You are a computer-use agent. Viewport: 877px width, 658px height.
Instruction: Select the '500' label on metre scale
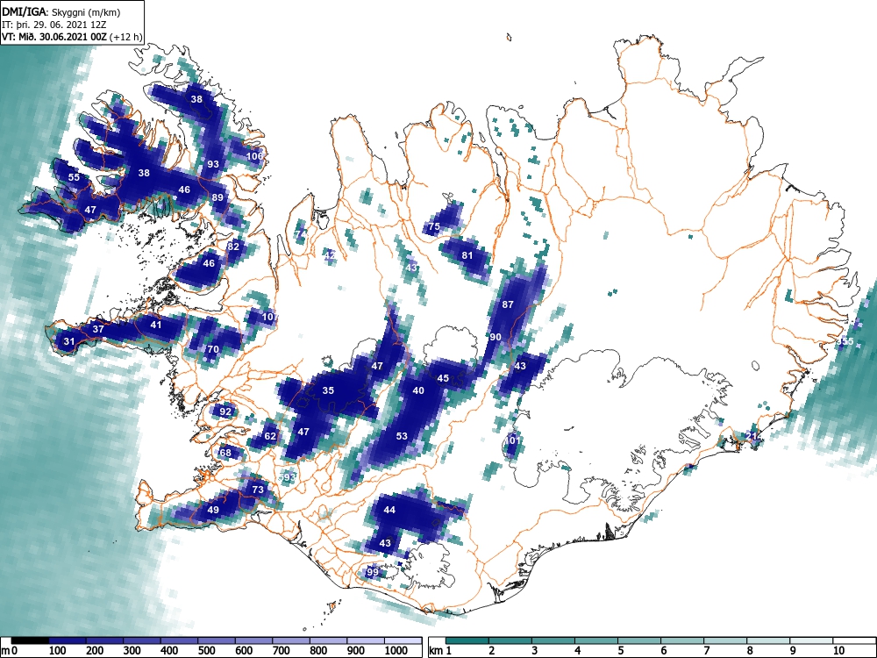coord(206,651)
